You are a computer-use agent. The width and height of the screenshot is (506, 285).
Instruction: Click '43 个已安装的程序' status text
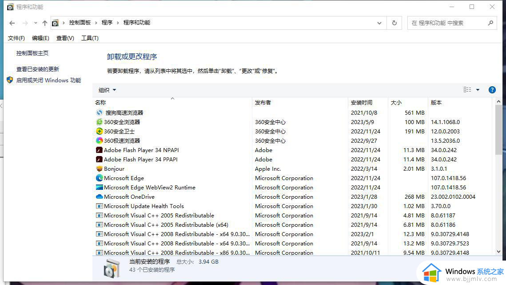152,270
